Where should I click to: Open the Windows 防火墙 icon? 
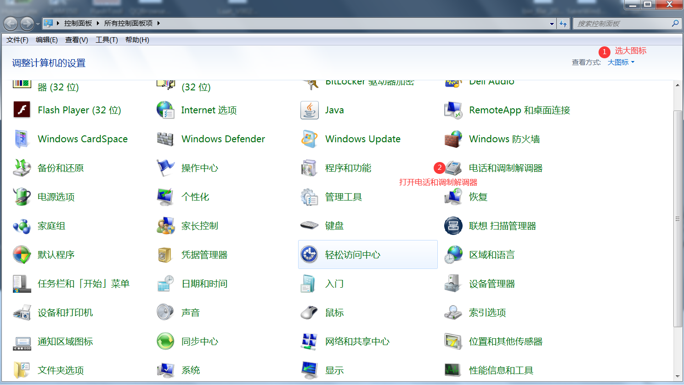(453, 139)
